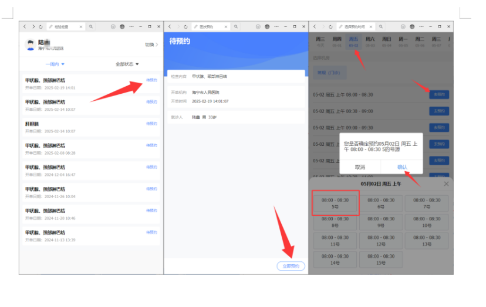The image size is (486, 307).
Task: Click 待预约 for the 2024-11-13 13:39 order
Action: coord(151,232)
